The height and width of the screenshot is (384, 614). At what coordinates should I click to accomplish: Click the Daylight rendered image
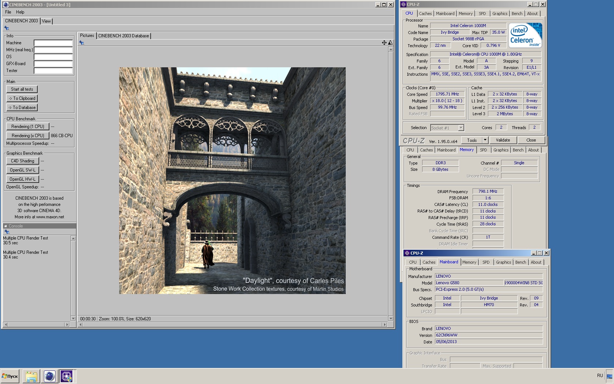pos(232,181)
